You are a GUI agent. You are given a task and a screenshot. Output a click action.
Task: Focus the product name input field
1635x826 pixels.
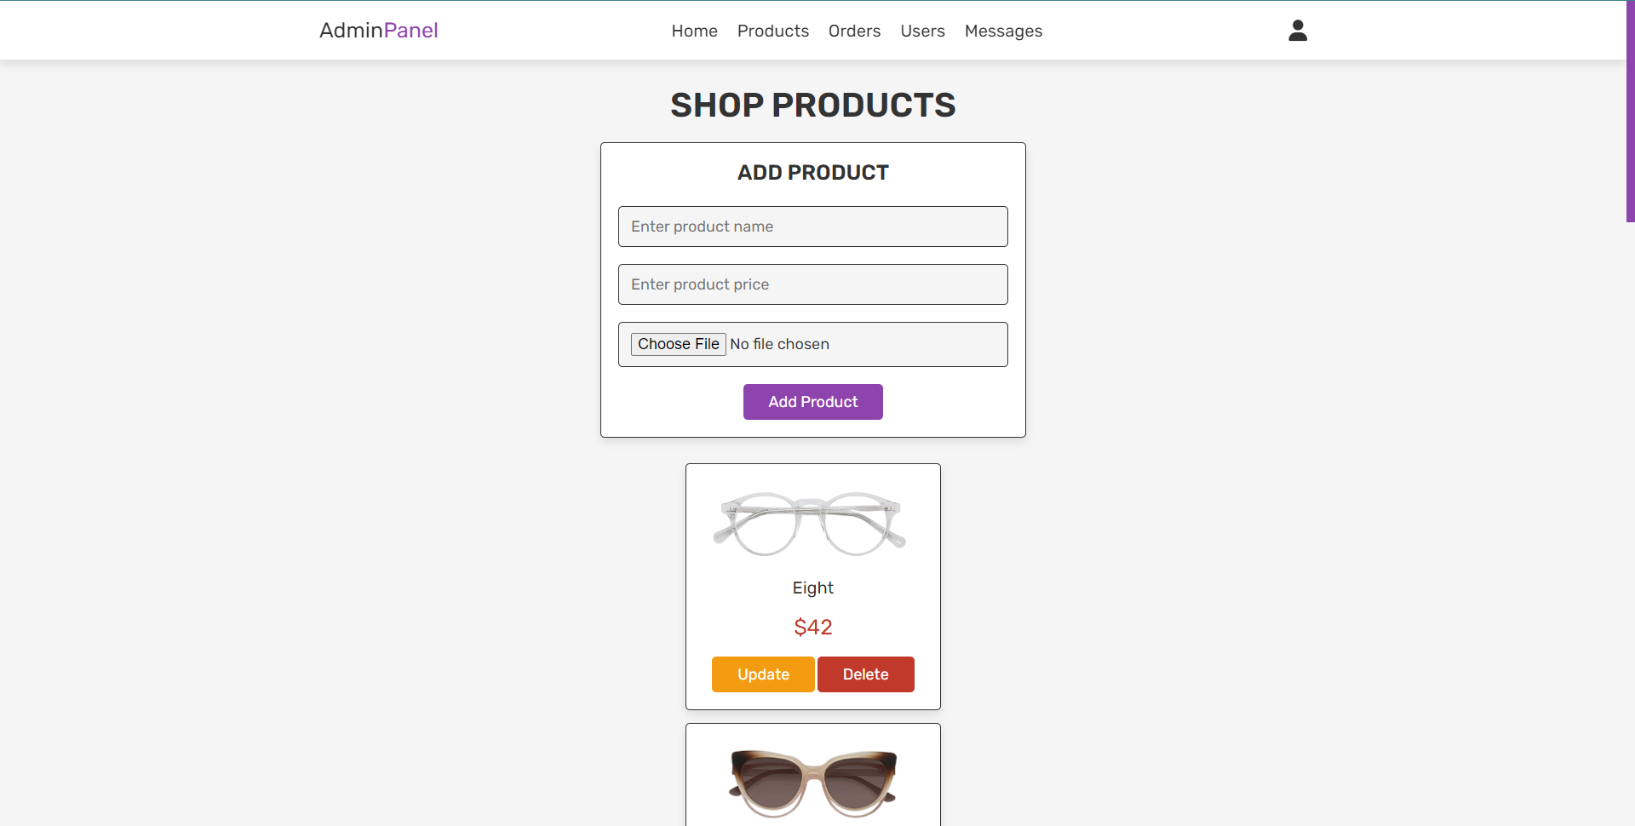pos(812,226)
